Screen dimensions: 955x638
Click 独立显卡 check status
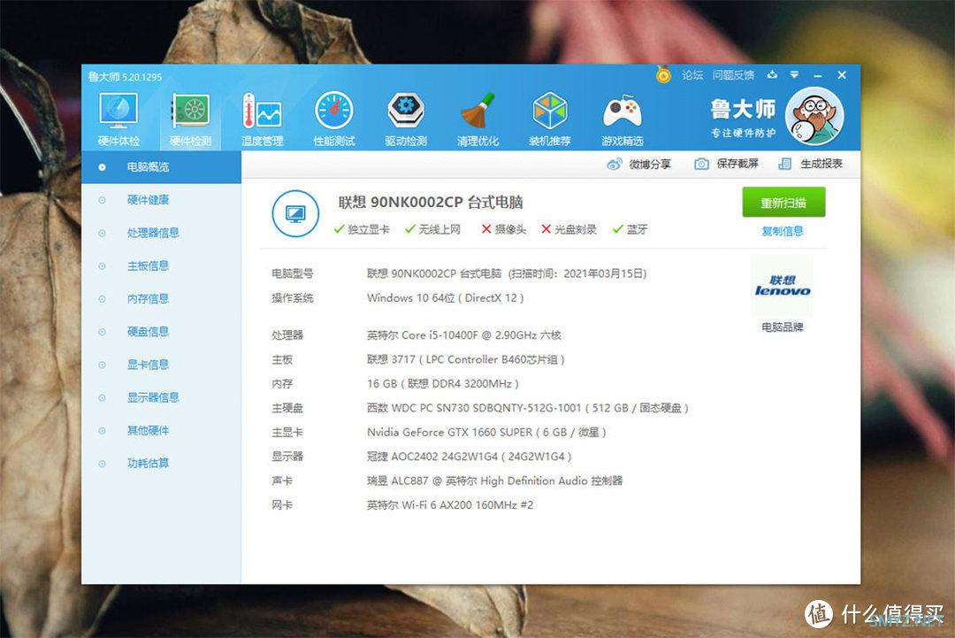tap(362, 229)
